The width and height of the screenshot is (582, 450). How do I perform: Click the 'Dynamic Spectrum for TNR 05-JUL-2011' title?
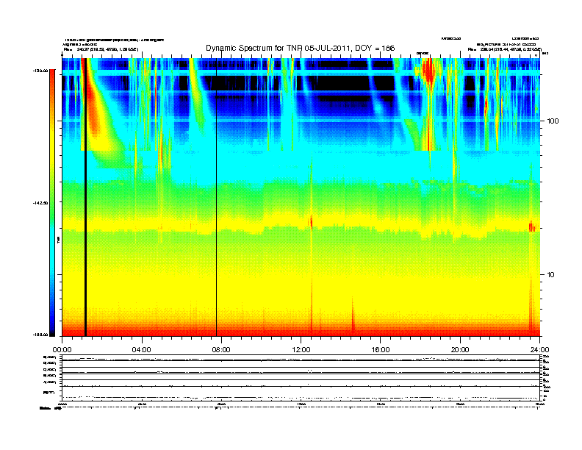pyautogui.click(x=300, y=48)
